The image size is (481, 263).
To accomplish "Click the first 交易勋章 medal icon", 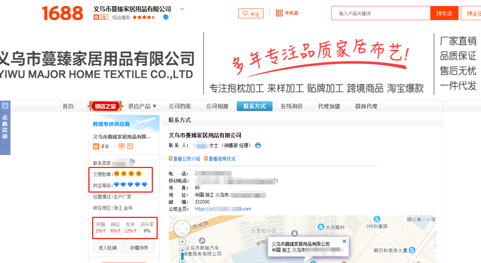I will point(117,174).
